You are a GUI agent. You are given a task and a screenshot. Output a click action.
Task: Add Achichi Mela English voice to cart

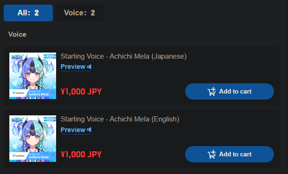pyautogui.click(x=230, y=154)
